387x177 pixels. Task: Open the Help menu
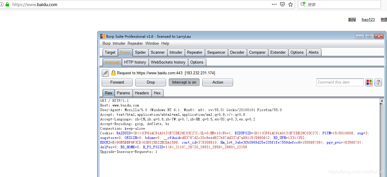[165, 43]
